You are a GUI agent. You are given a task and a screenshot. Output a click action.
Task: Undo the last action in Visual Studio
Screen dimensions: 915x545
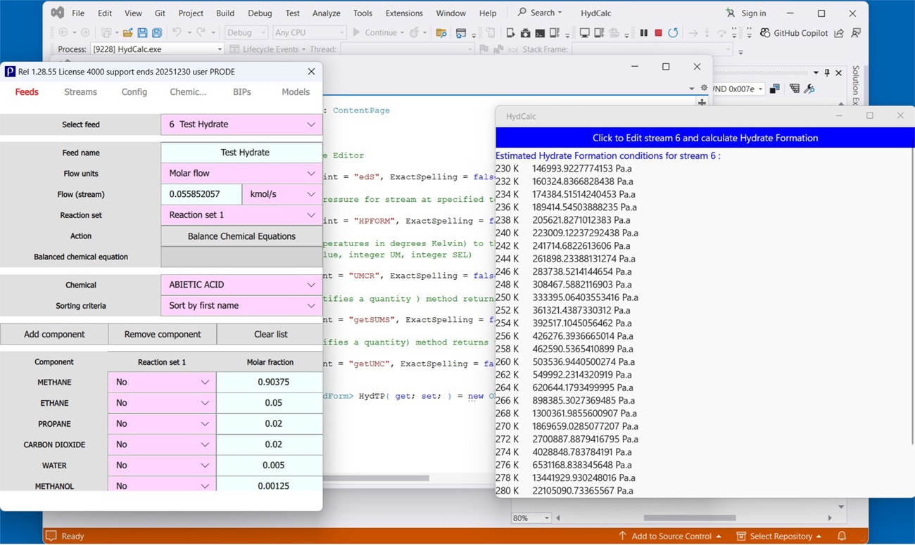[x=177, y=33]
